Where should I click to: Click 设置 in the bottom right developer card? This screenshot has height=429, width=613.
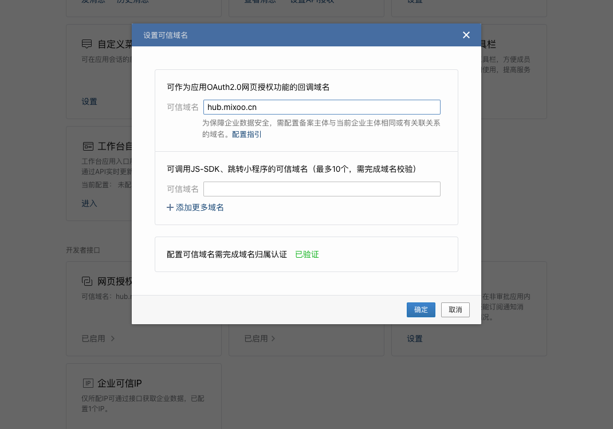[x=414, y=339]
